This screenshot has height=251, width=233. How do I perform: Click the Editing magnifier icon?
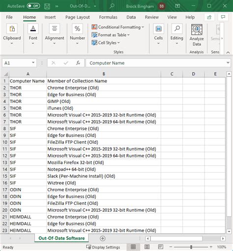coord(177,28)
